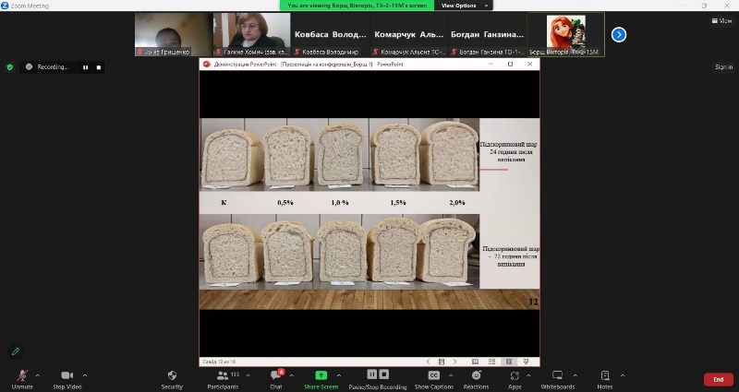Click Sign in on the right side
This screenshot has height=392, width=739.
(723, 66)
